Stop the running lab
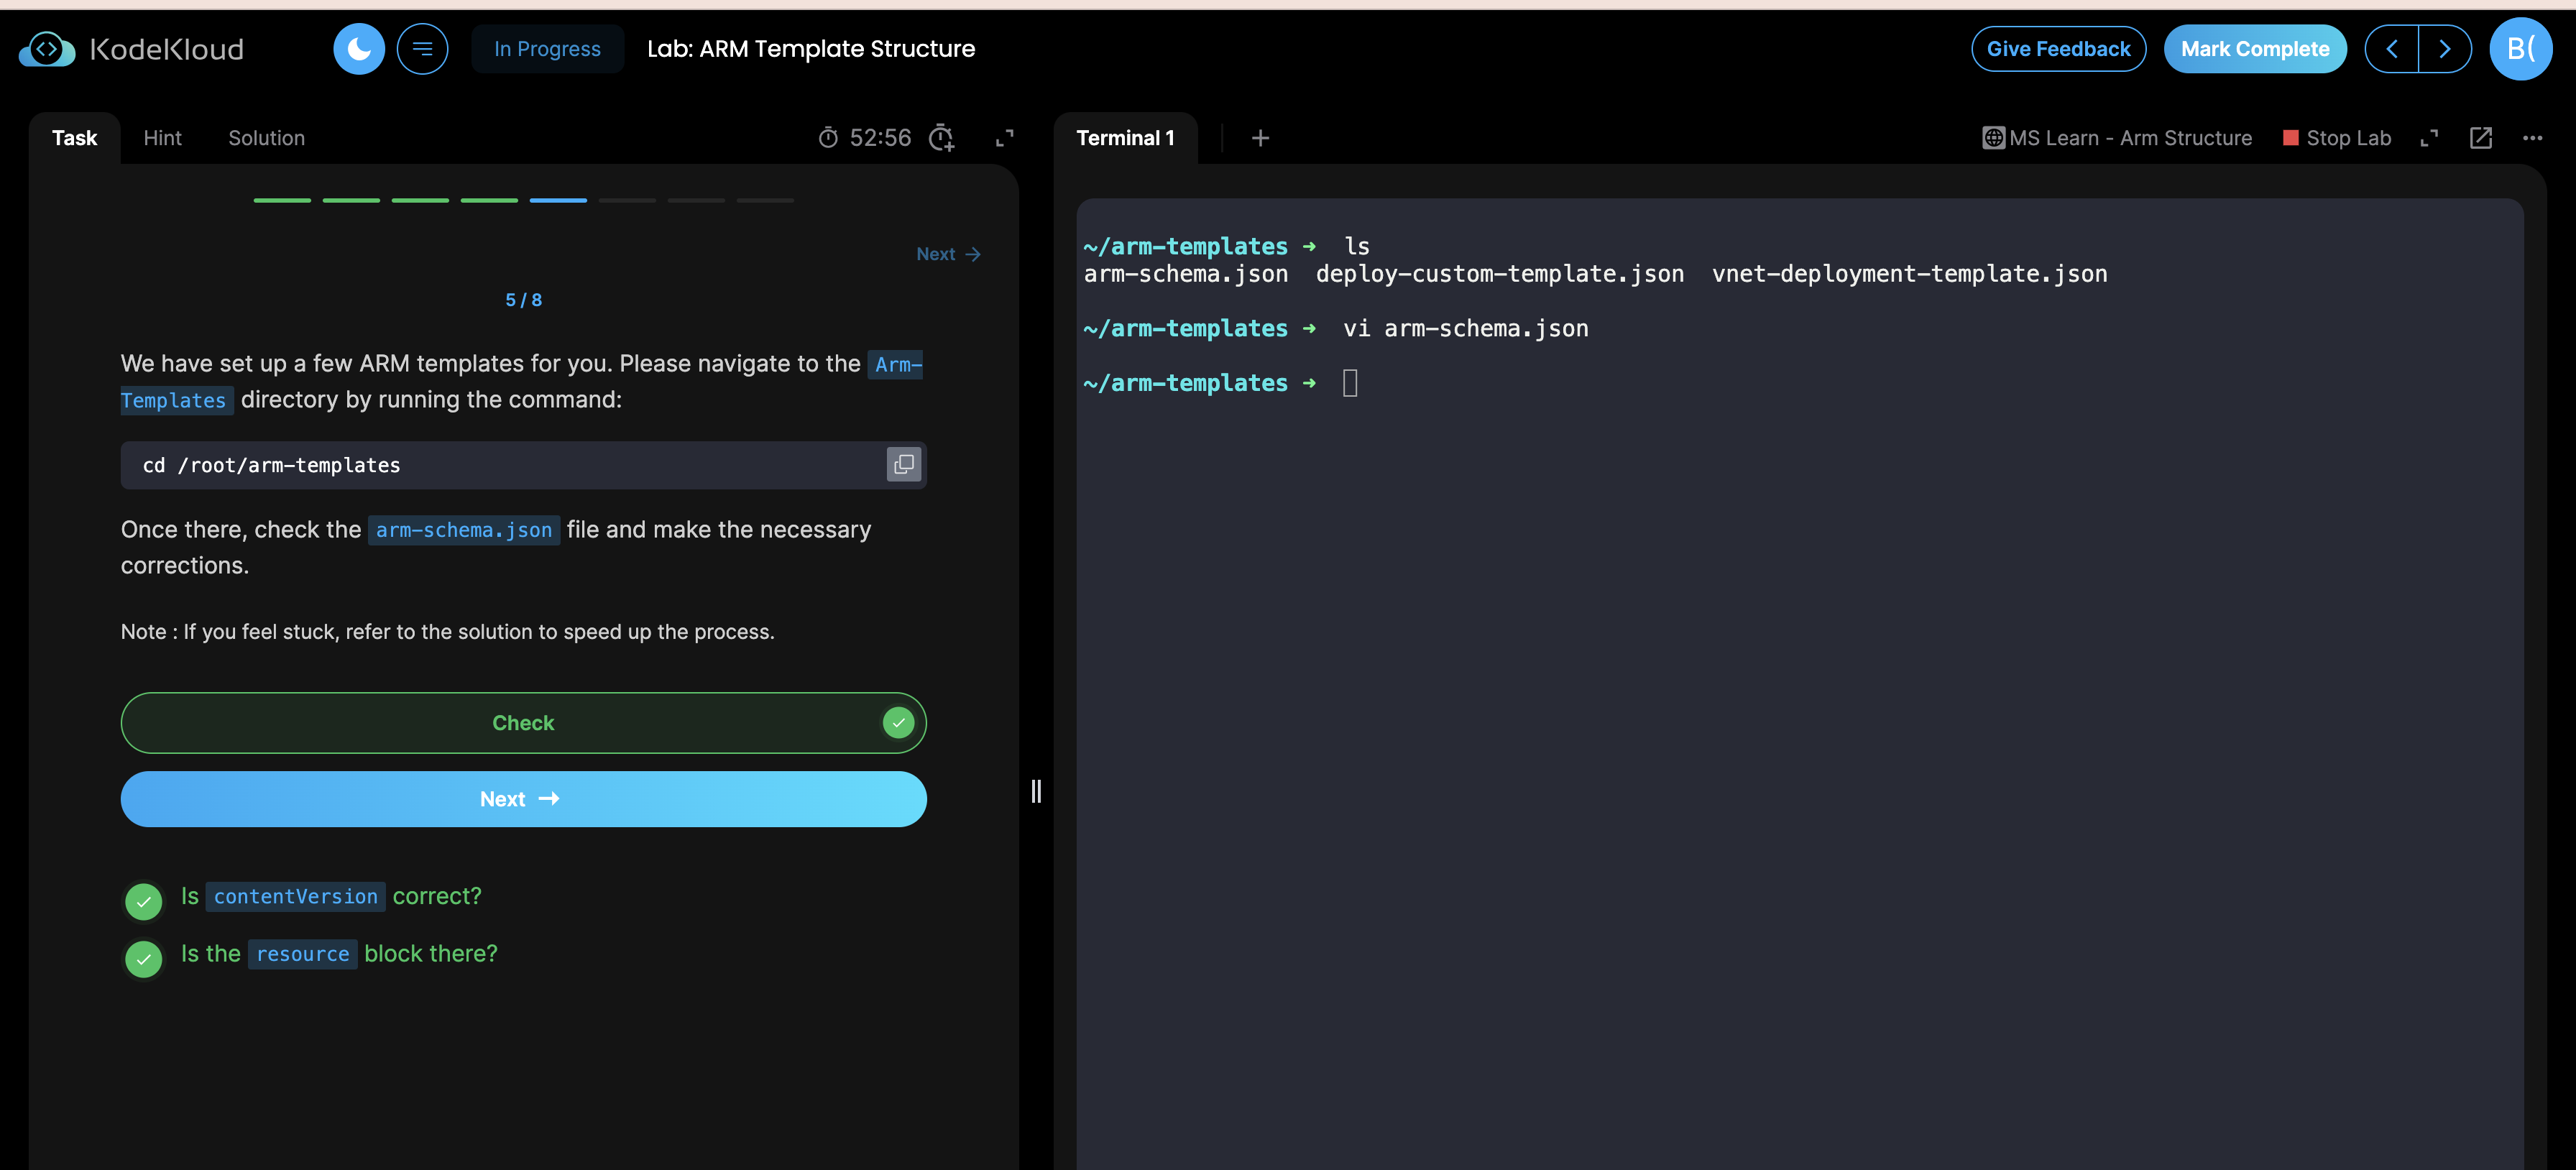 pyautogui.click(x=2337, y=138)
